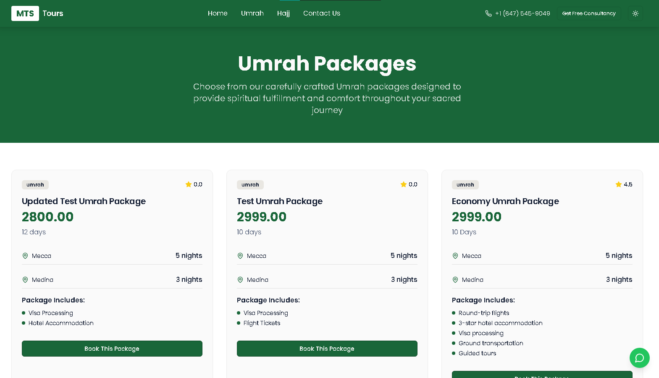Toggle the umrah tag on Test Umrah Package

tap(250, 184)
